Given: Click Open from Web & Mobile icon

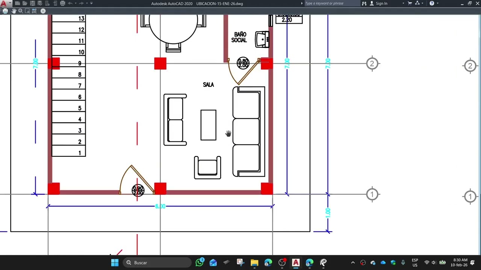Looking at the screenshot, I should click(x=47, y=3).
